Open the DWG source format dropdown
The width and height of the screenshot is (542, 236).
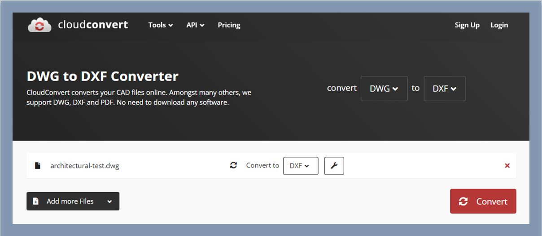click(x=384, y=89)
